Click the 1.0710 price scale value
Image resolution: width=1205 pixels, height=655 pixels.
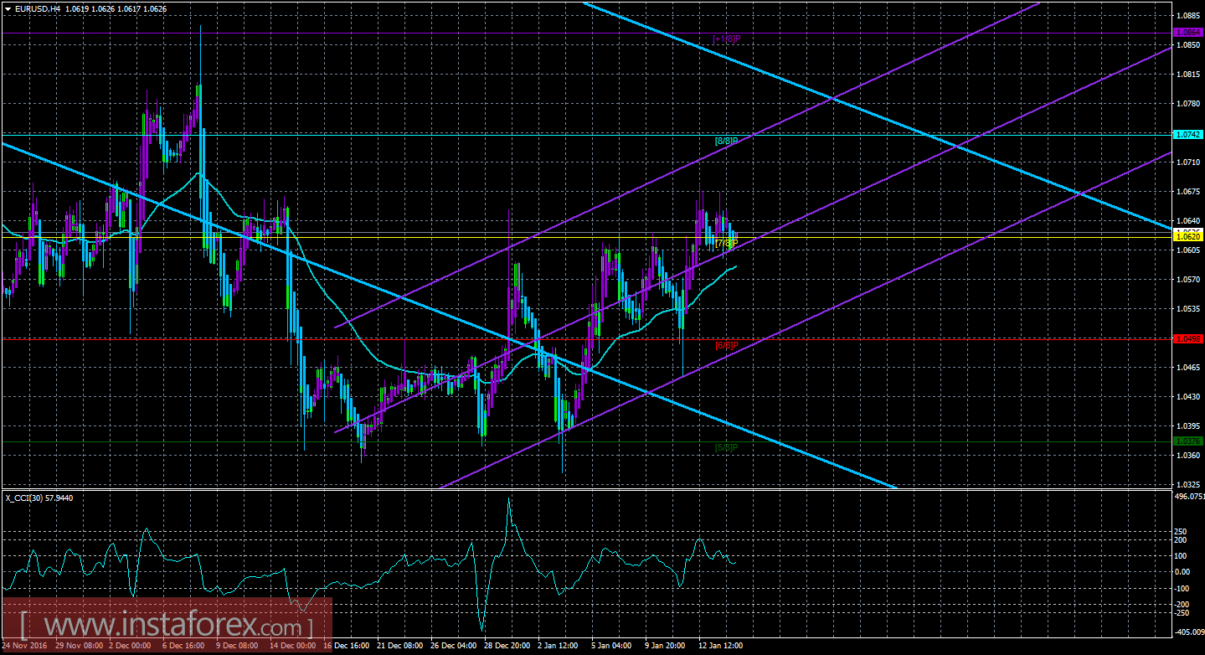1189,162
